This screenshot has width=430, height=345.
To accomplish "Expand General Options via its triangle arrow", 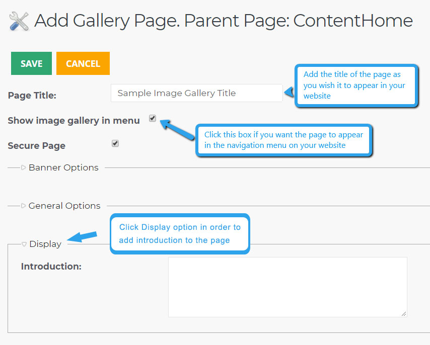I will point(24,206).
